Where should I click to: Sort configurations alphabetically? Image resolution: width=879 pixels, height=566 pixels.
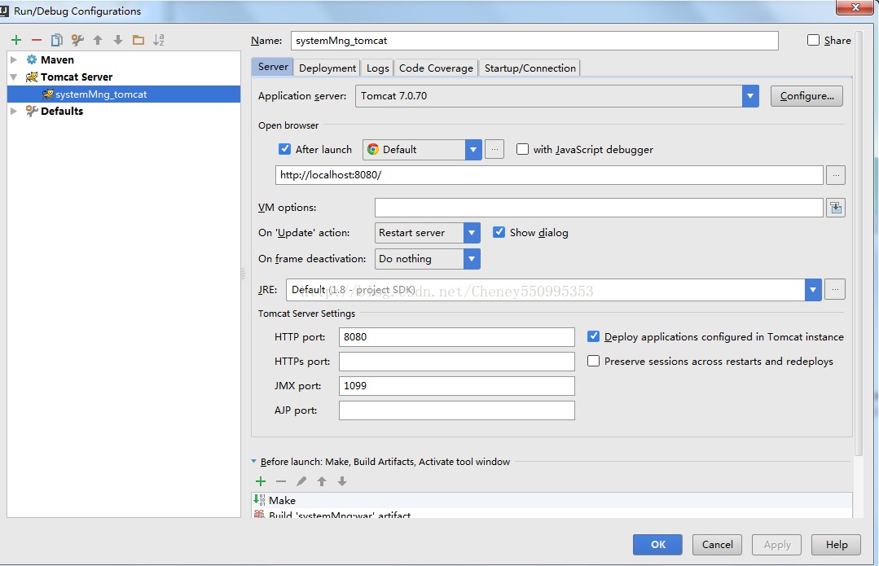159,40
